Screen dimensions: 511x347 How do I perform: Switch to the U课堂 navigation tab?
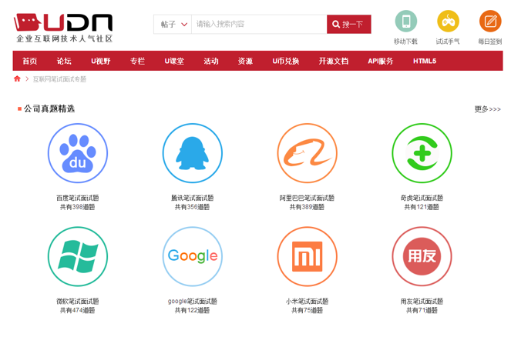pos(174,61)
